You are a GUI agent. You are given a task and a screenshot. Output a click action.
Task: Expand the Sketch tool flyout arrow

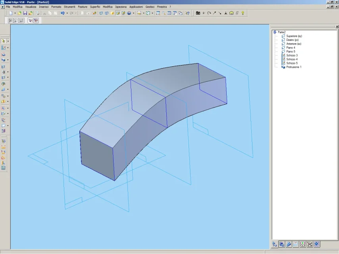point(8,48)
